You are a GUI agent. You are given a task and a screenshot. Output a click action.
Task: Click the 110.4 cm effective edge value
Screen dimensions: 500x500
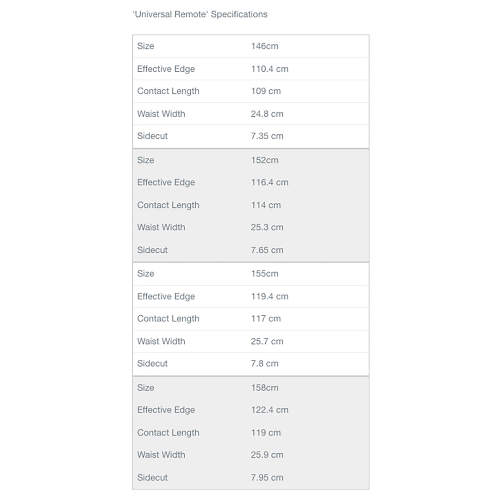[269, 69]
